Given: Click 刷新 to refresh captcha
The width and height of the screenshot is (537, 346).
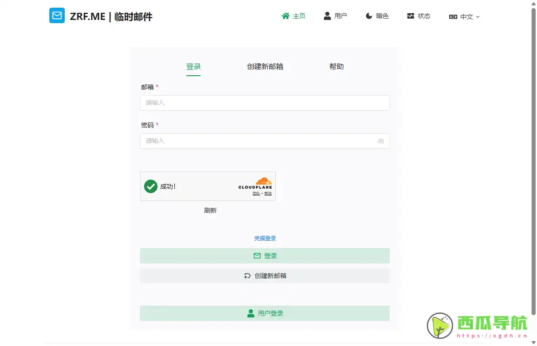Looking at the screenshot, I should click(210, 210).
